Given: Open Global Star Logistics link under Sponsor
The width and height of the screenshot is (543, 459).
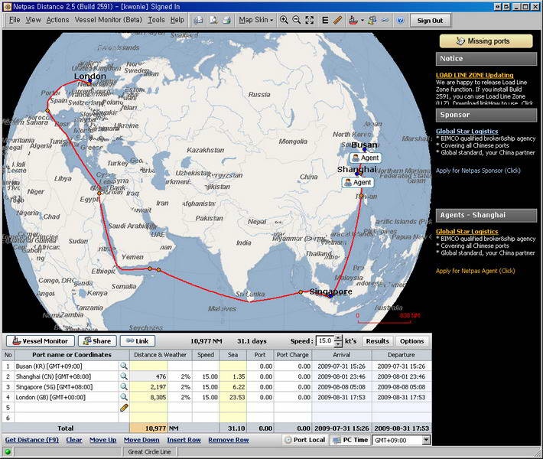Looking at the screenshot, I should click(467, 131).
